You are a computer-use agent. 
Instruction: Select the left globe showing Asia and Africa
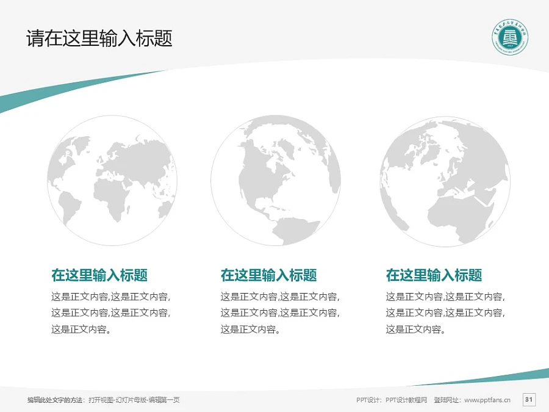pyautogui.click(x=112, y=181)
